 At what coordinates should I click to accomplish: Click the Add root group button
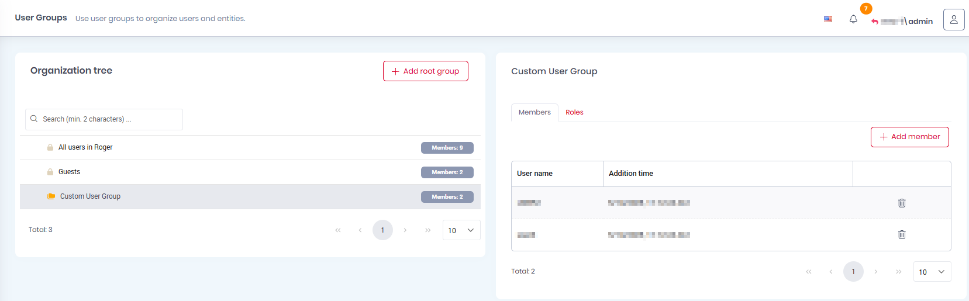pos(425,71)
